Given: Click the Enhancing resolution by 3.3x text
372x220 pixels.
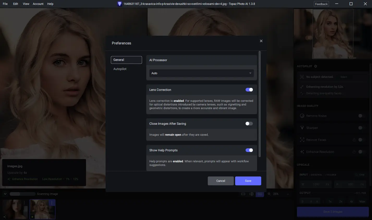Looking at the screenshot, I should (325, 87).
